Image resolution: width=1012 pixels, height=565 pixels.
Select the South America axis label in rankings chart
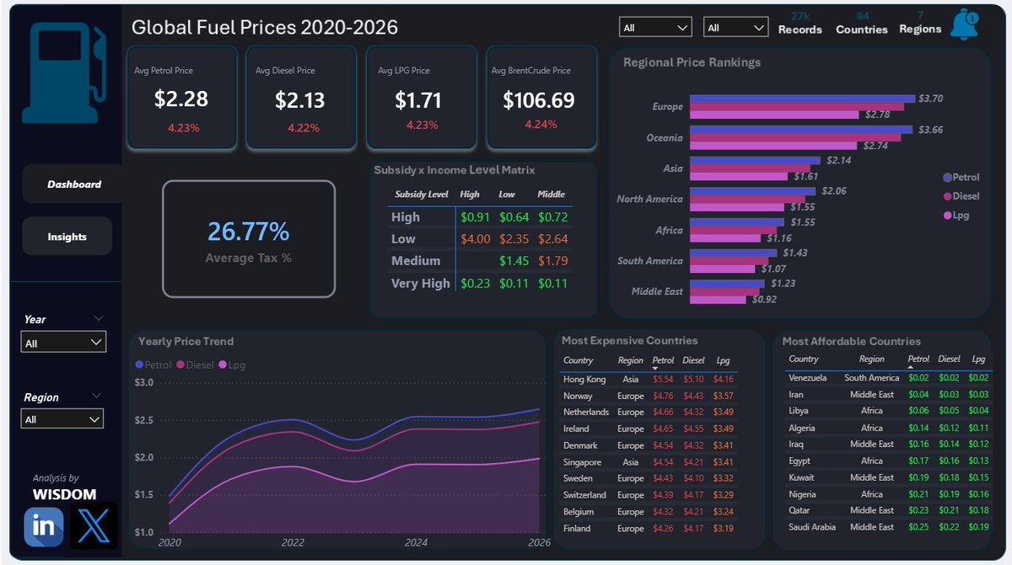[649, 261]
